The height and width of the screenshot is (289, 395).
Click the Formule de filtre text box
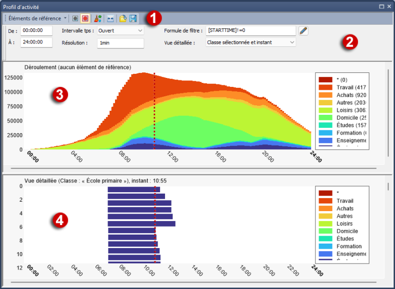click(x=250, y=30)
